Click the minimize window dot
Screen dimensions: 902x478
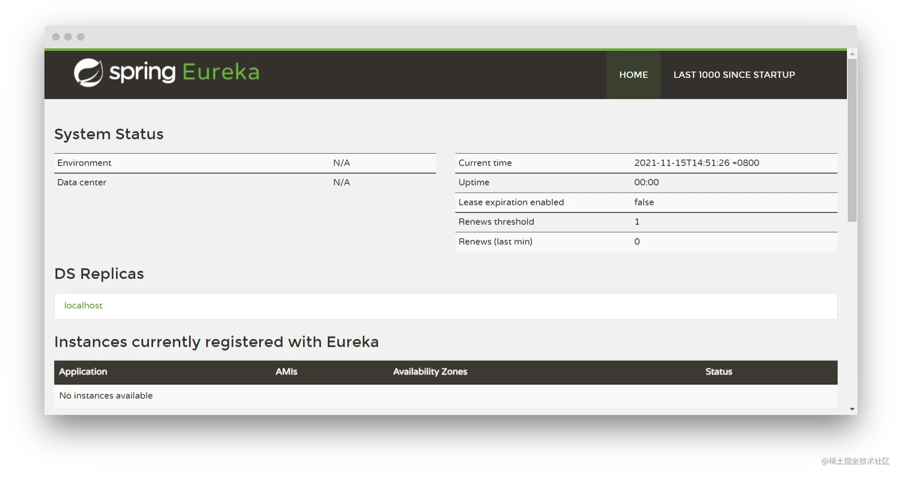pyautogui.click(x=68, y=37)
